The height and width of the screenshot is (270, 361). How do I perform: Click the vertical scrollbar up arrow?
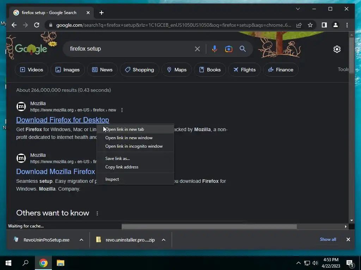click(351, 35)
